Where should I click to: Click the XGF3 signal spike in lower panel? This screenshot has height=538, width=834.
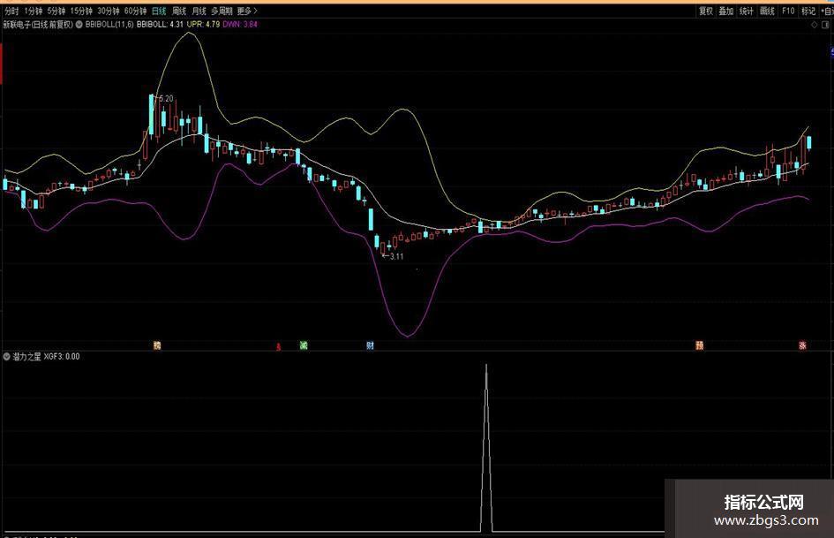(486, 447)
